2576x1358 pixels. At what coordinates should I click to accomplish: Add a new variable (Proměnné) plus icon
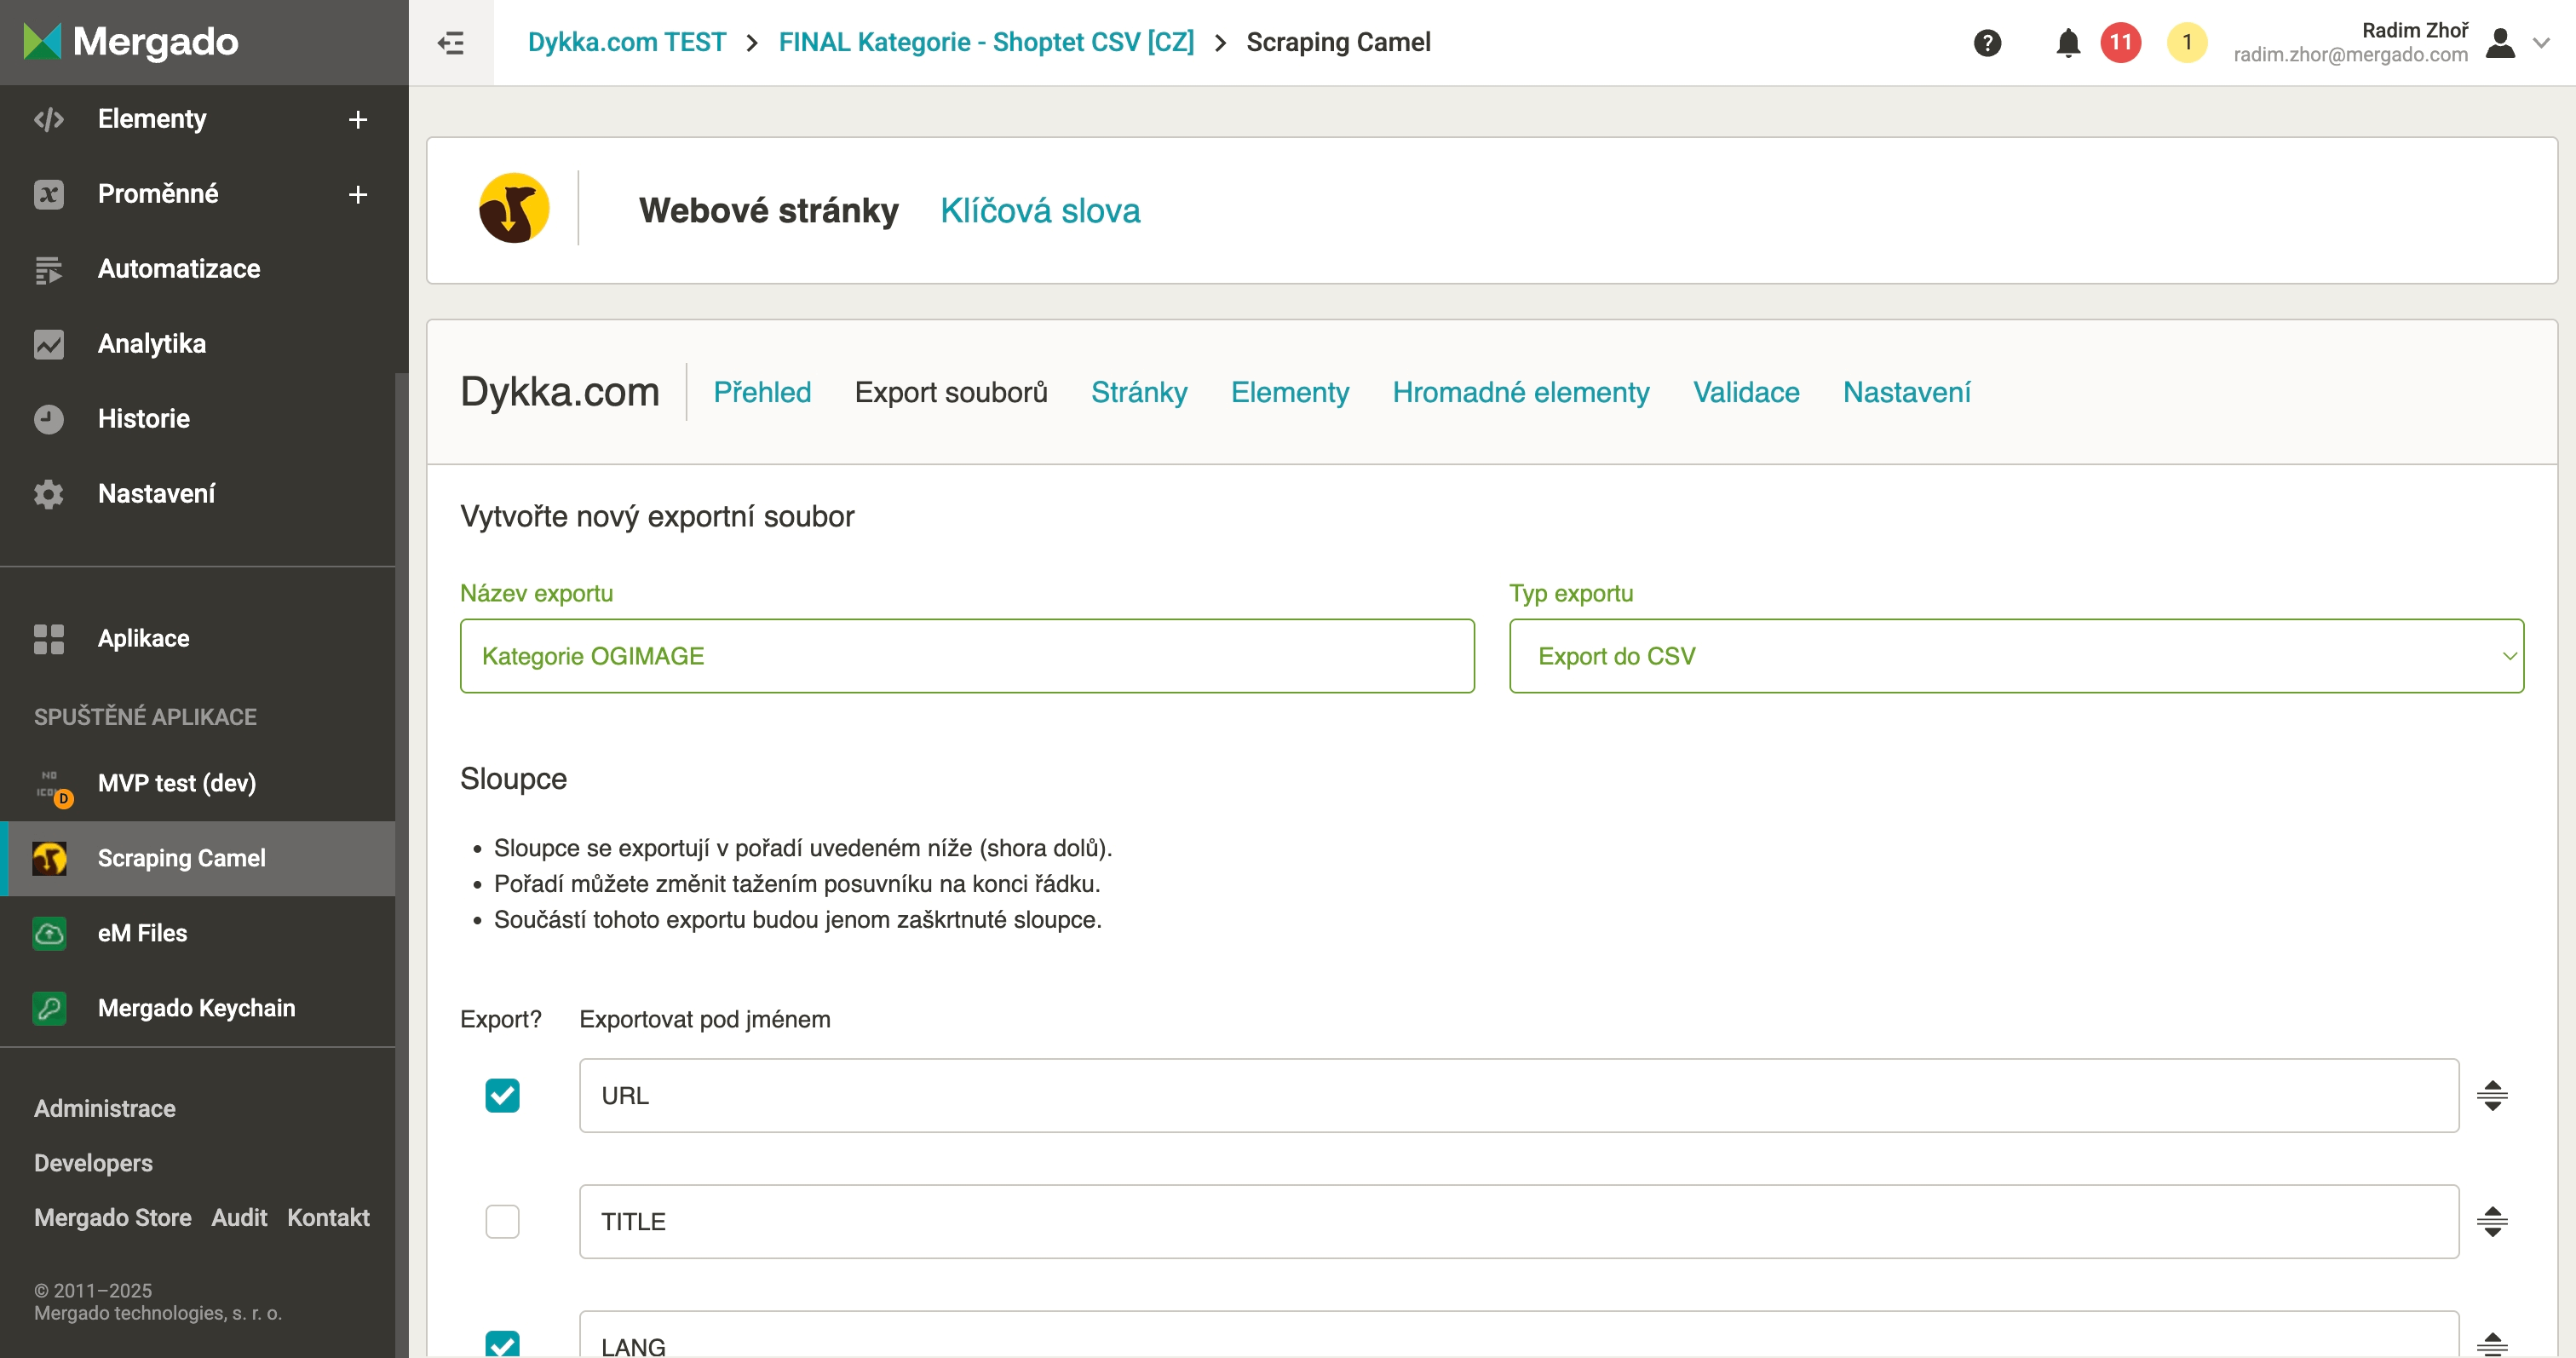tap(358, 195)
